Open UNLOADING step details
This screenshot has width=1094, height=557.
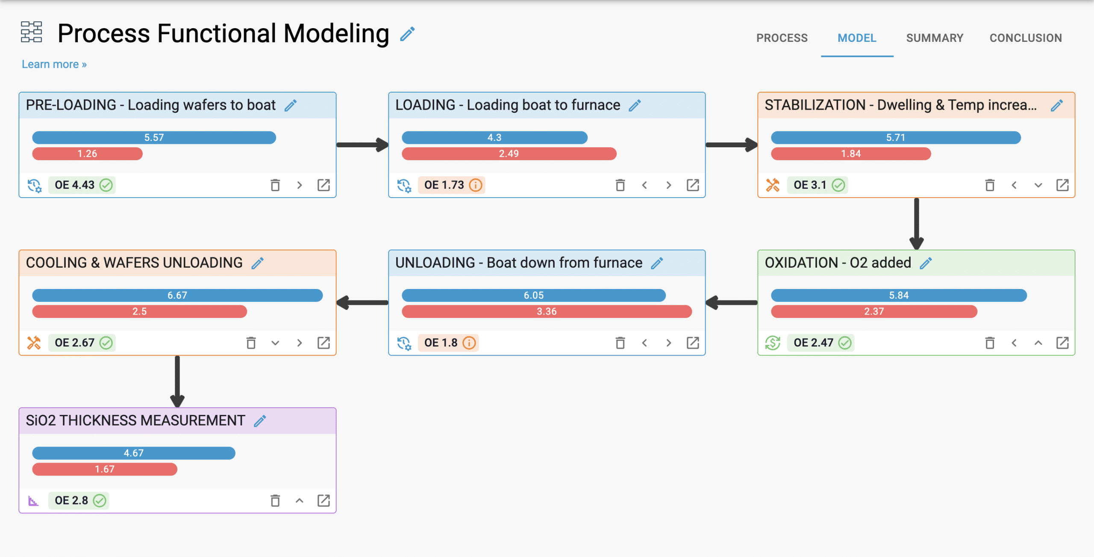pyautogui.click(x=693, y=343)
